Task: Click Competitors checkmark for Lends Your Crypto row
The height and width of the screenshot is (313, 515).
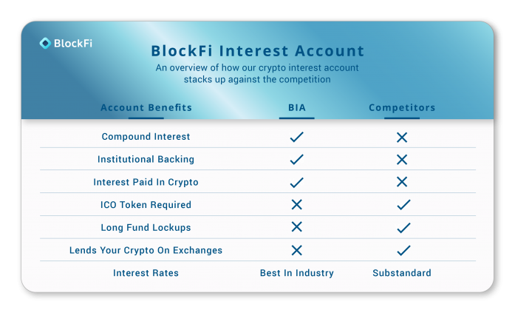Action: [403, 251]
